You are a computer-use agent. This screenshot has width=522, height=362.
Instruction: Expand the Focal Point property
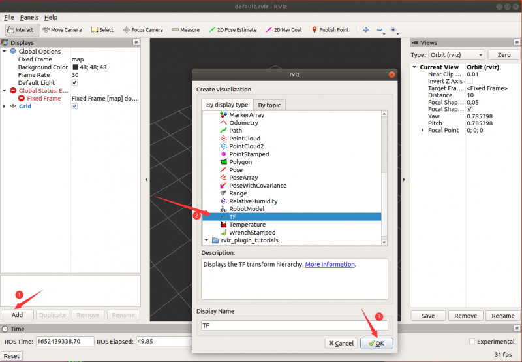(422, 130)
